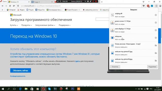
Task: Open the tab list menu icon
Action: point(144,2)
